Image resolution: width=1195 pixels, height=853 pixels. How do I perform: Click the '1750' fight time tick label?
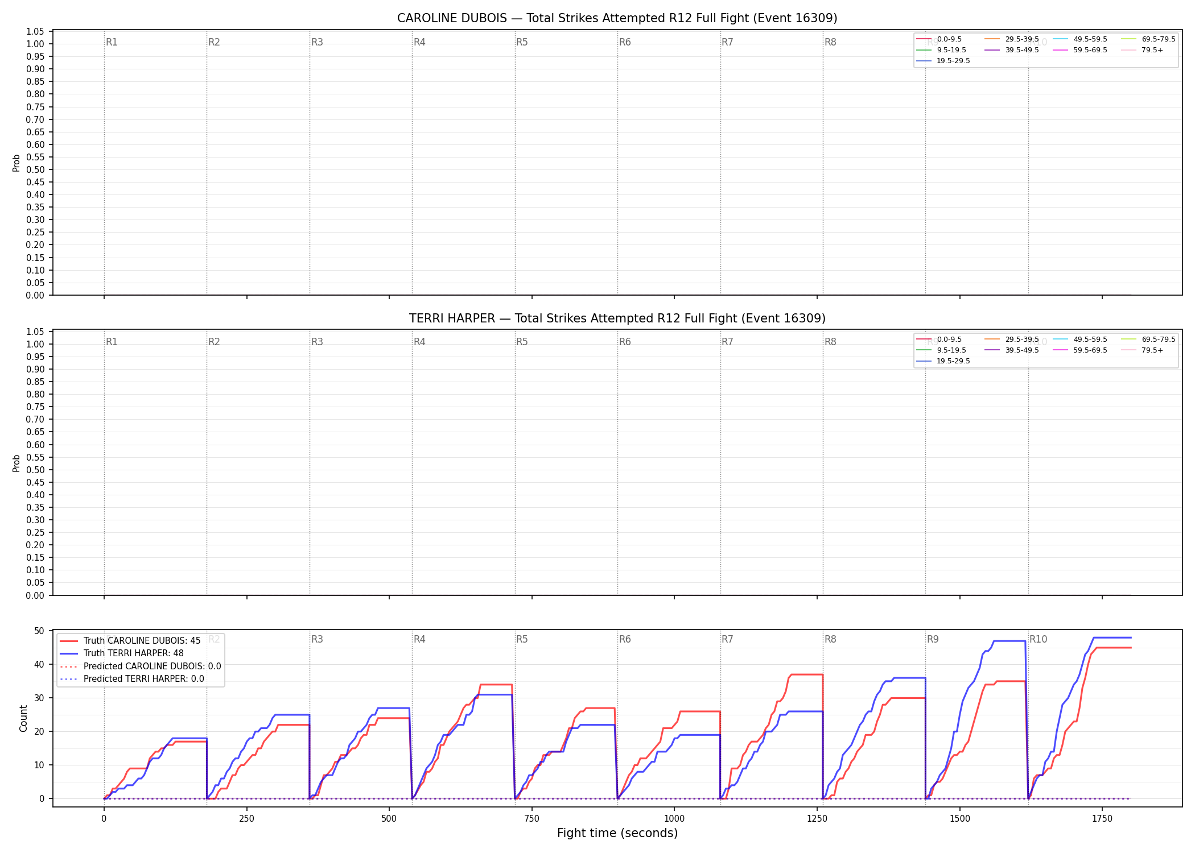pos(1102,819)
